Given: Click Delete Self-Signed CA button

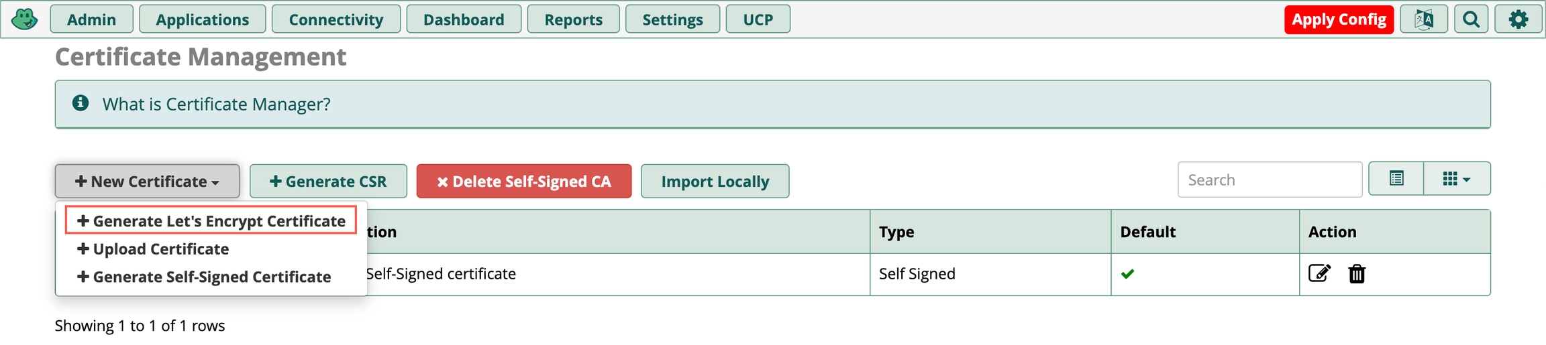Looking at the screenshot, I should tap(523, 182).
